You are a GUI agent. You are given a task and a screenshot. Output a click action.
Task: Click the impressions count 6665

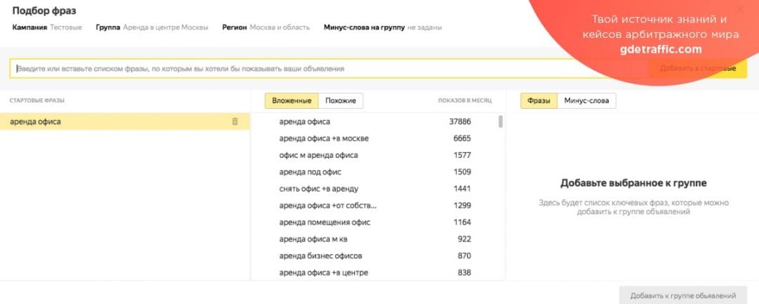point(462,139)
